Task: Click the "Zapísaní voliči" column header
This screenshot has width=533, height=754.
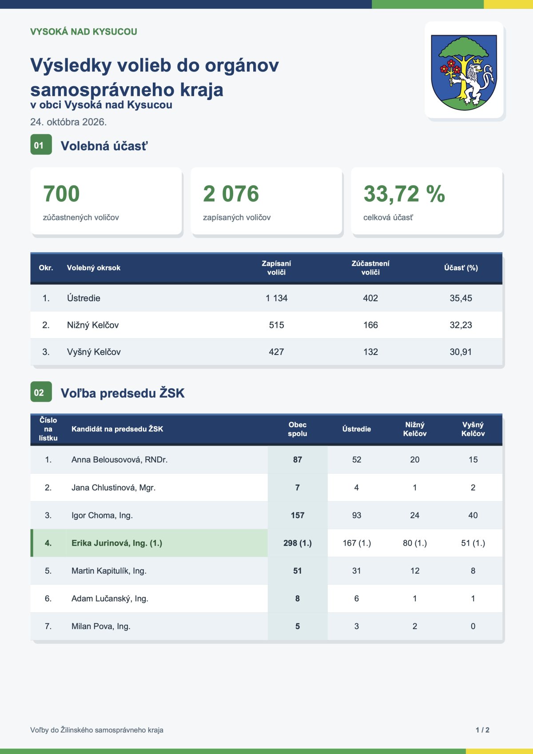Action: point(276,268)
